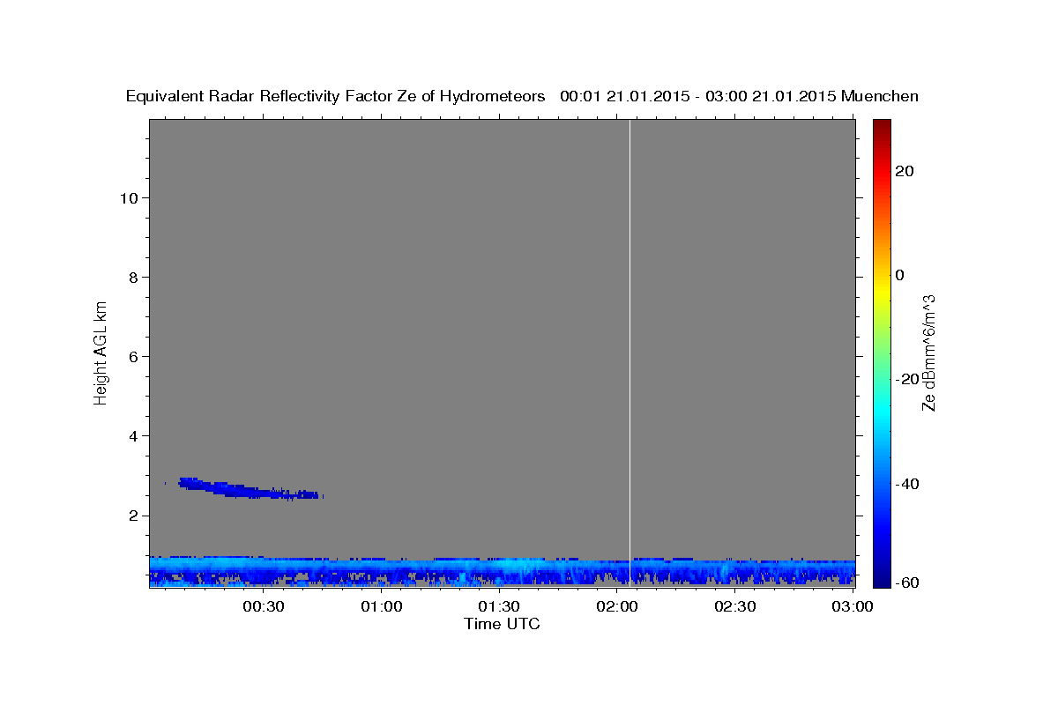This screenshot has height=705, width=1058.
Task: Click the '03:00' time tick label
Action: tap(852, 606)
